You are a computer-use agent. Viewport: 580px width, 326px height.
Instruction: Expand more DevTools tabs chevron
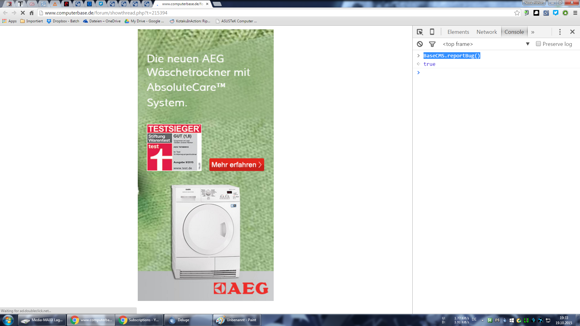(x=533, y=32)
